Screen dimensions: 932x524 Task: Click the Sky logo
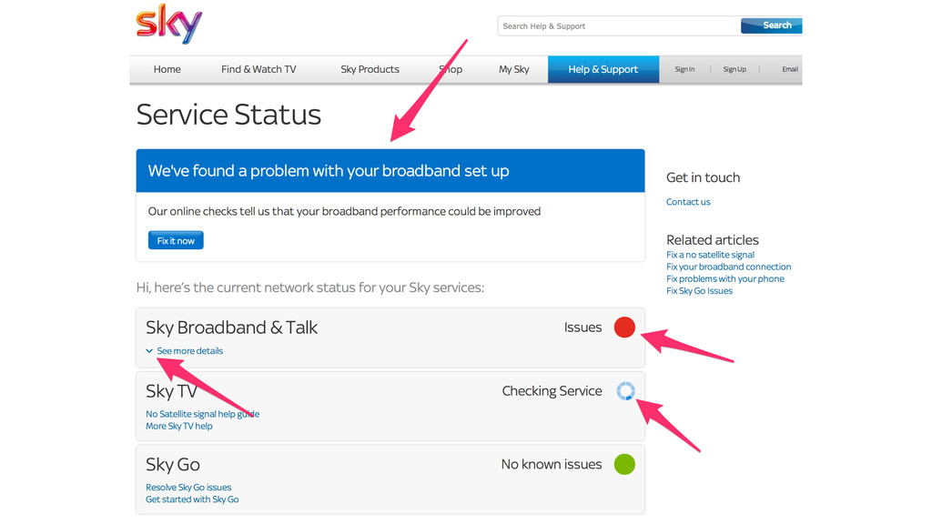[x=168, y=25]
